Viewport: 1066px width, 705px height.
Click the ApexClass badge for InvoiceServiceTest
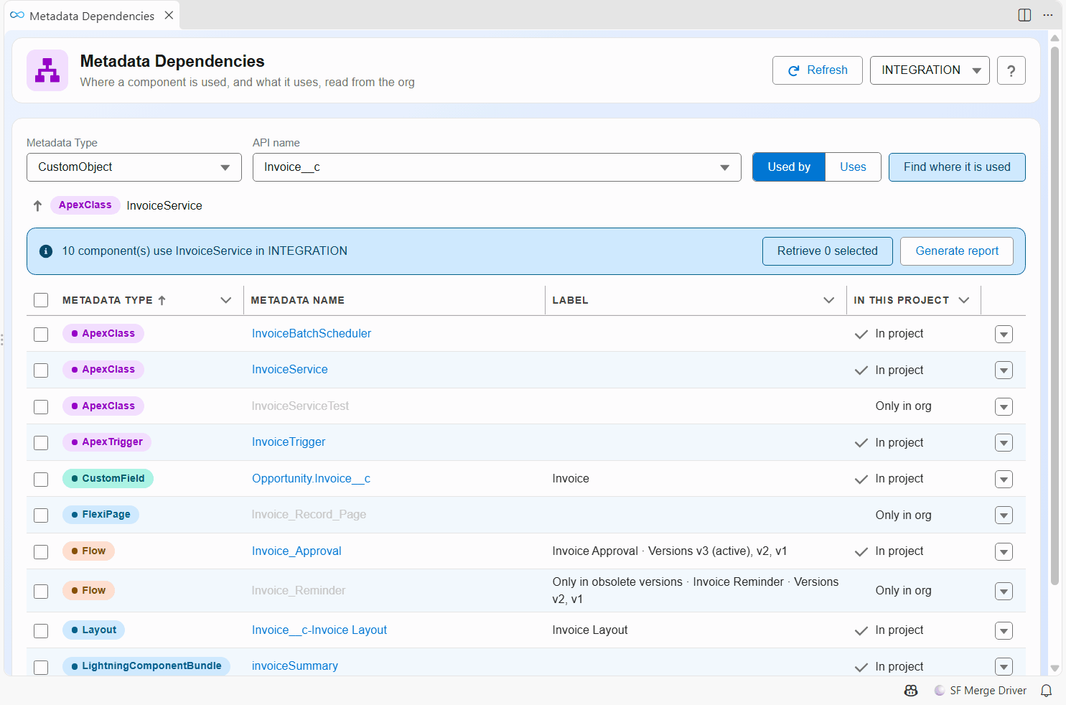point(103,406)
